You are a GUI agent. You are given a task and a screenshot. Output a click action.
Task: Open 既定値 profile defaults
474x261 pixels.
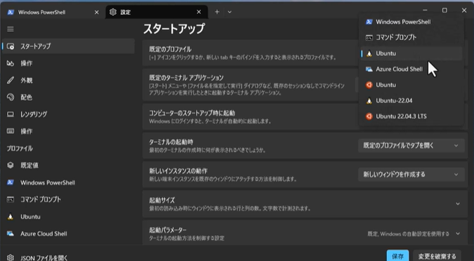click(x=68, y=166)
